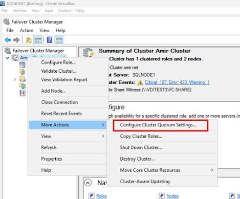The width and height of the screenshot is (240, 199).
Task: Select Configure Cluster Quorum Settings
Action: click(x=158, y=125)
